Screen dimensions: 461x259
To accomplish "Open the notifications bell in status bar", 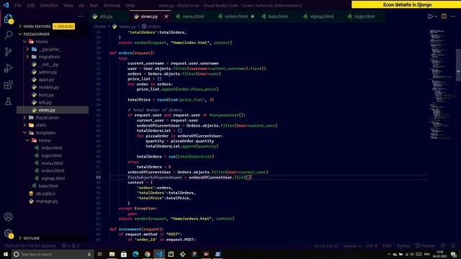I will pos(453,246).
